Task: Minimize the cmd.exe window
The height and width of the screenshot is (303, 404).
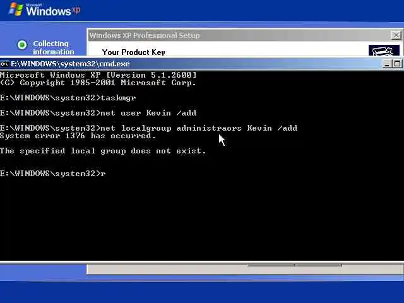Action: tap(386, 64)
